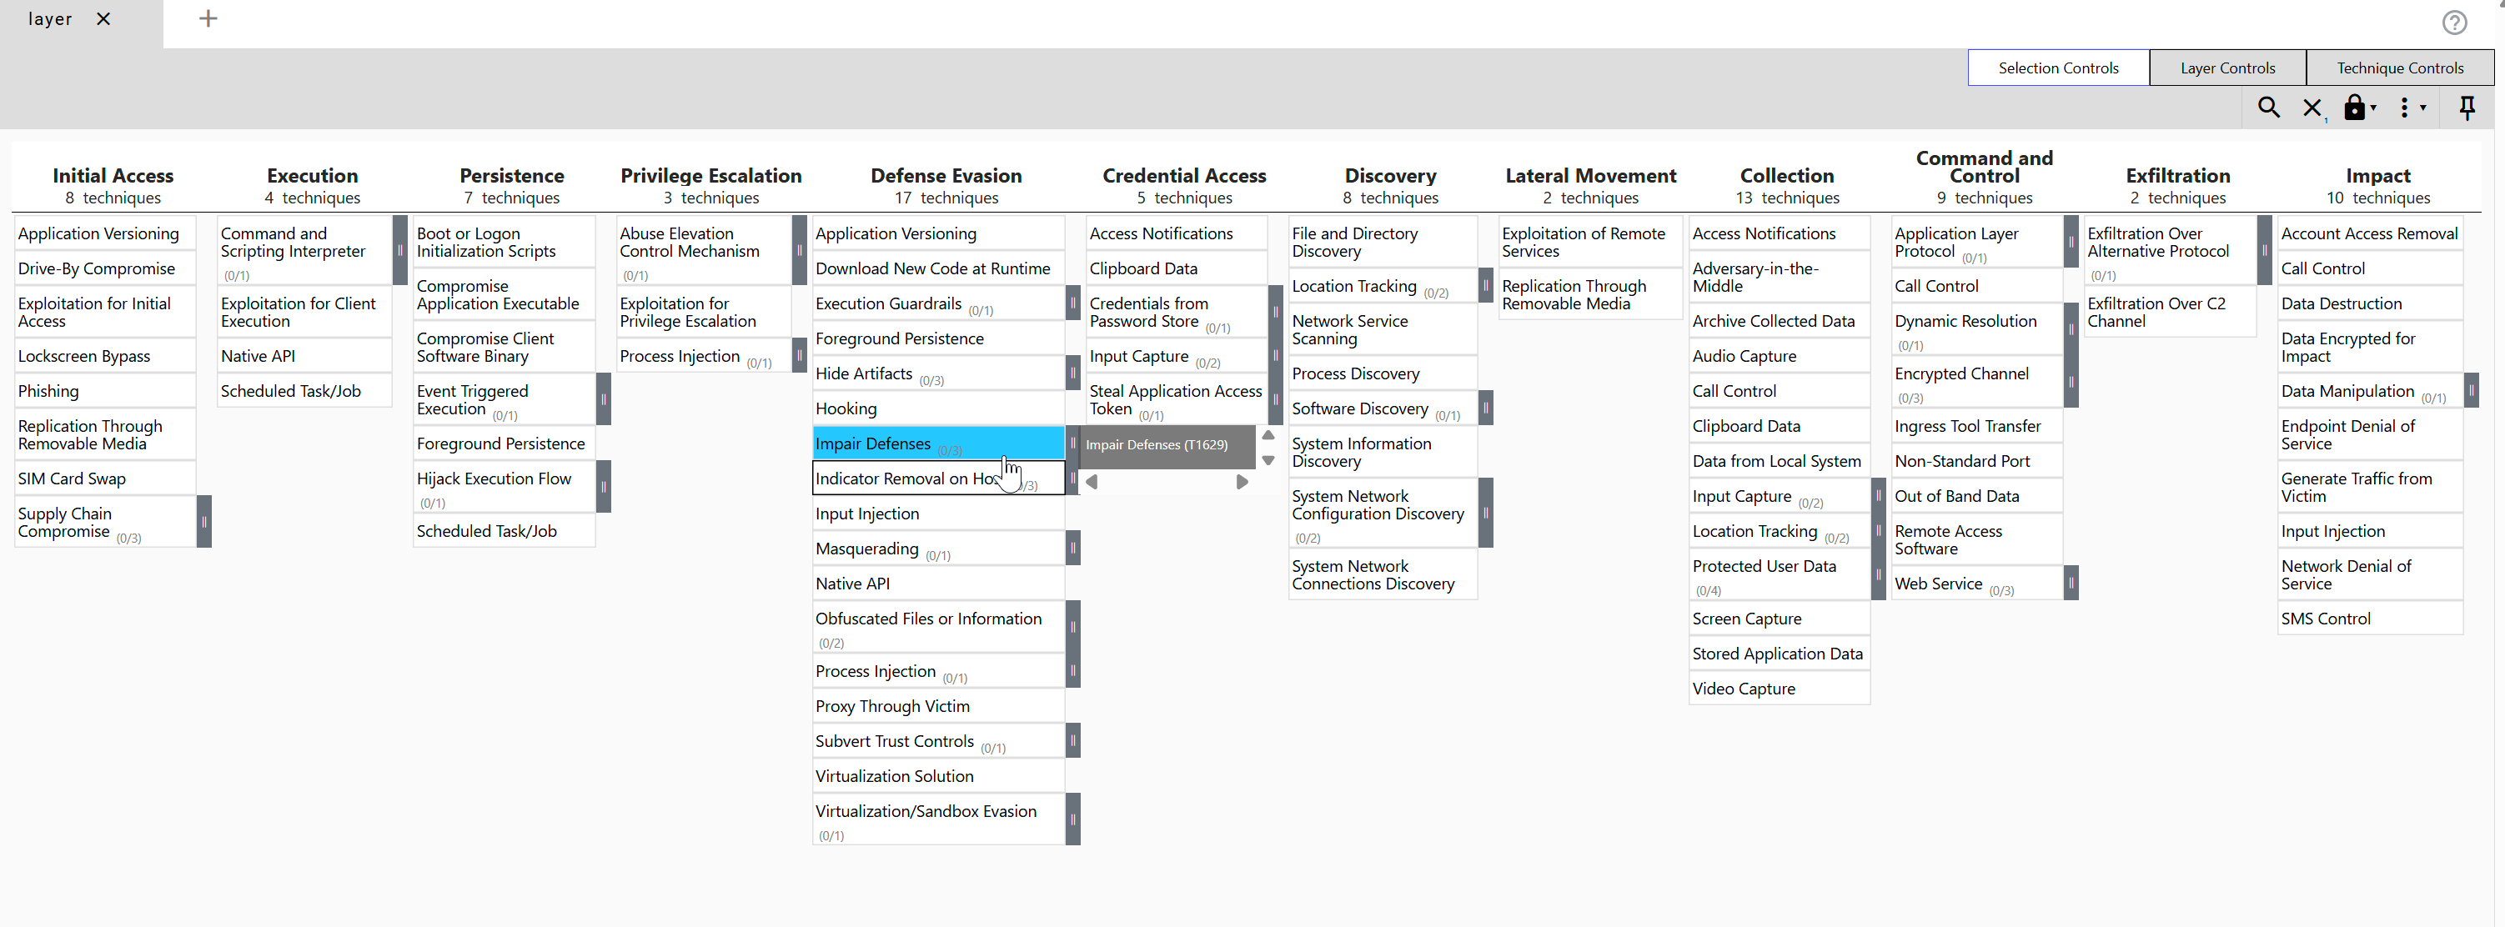Create a new layer with the plus icon
The height and width of the screenshot is (927, 2505).
point(207,18)
